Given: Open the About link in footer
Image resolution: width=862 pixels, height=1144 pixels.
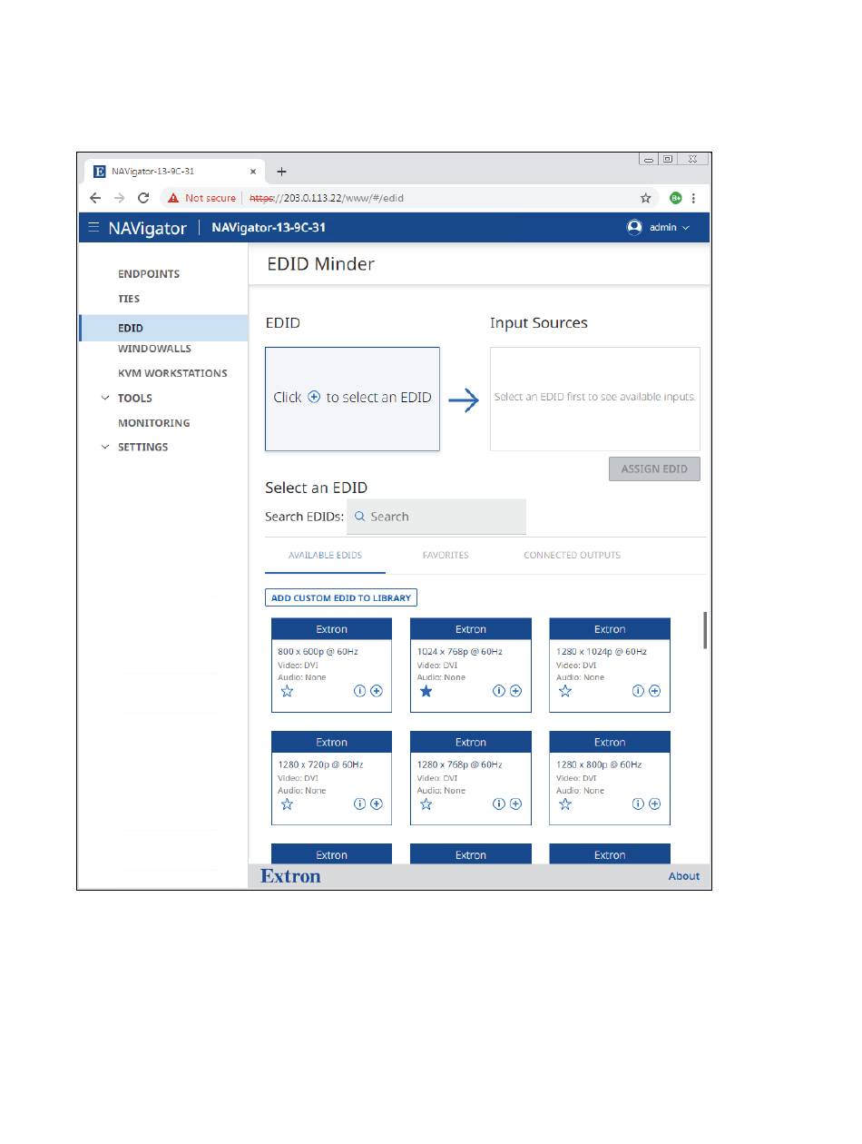Looking at the screenshot, I should coord(683,876).
